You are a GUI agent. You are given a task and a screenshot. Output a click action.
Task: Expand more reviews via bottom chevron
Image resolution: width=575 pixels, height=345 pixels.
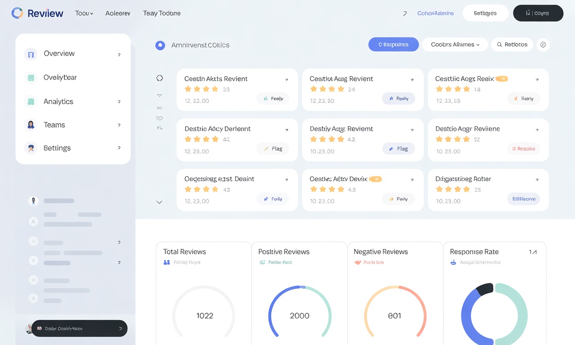point(159,202)
